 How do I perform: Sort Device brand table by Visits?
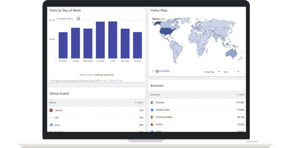click(x=139, y=103)
